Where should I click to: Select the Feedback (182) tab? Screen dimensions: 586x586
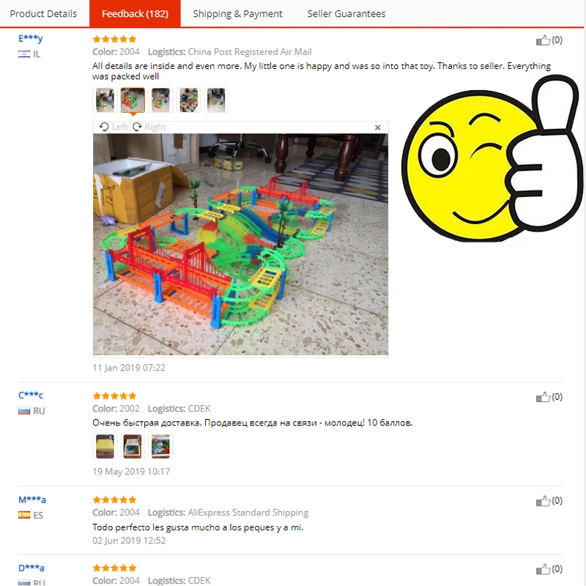click(x=135, y=13)
